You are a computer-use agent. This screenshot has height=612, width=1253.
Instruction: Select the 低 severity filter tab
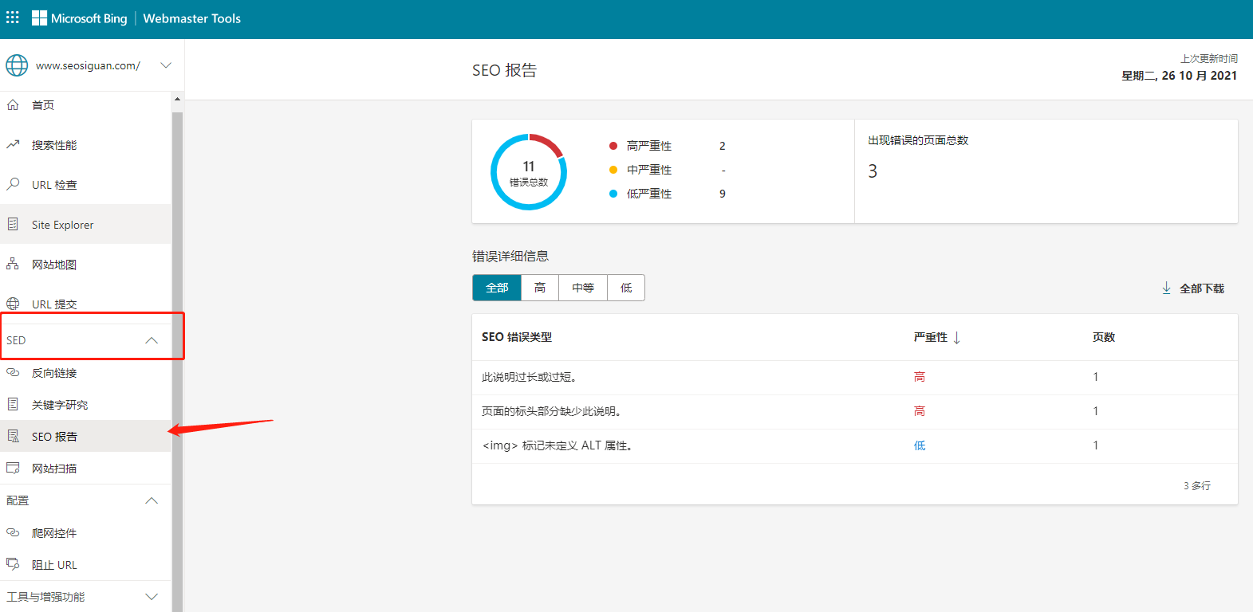tap(626, 288)
